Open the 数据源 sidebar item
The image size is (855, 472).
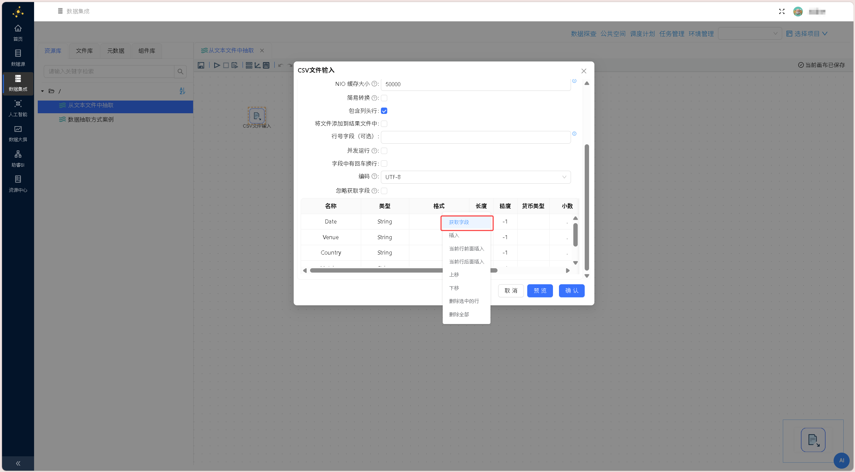[18, 58]
